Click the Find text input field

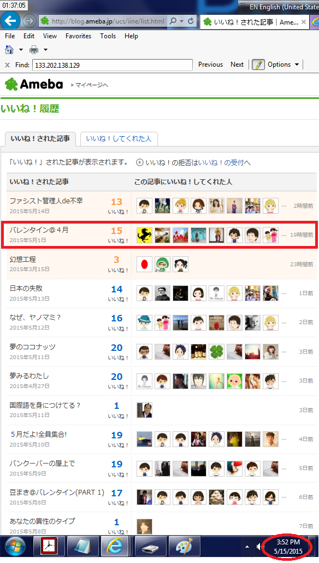coord(113,65)
